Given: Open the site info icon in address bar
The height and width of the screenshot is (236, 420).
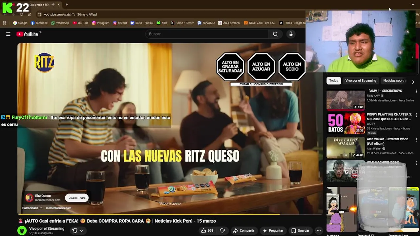Looking at the screenshot, I should (39, 14).
